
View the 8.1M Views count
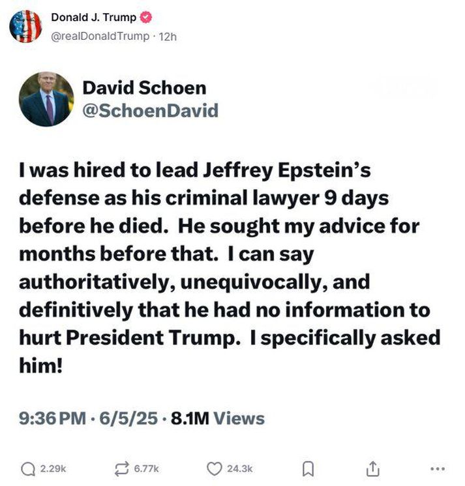[x=218, y=418]
